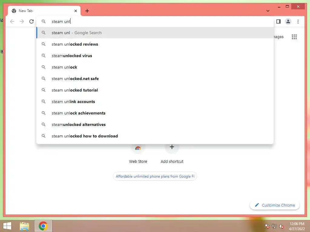310x232 pixels.
Task: Reload the page with the refresh icon
Action: pos(31,21)
